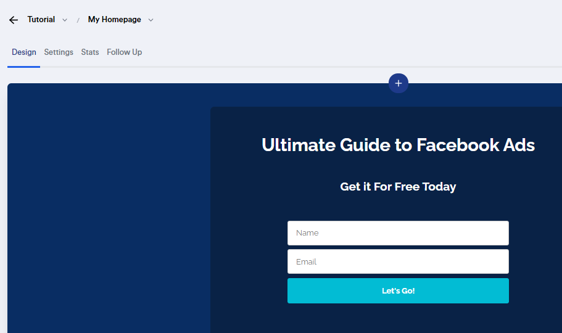Select the Ultimate Guide to Facebook Ads headline
562x333 pixels.
[x=398, y=145]
